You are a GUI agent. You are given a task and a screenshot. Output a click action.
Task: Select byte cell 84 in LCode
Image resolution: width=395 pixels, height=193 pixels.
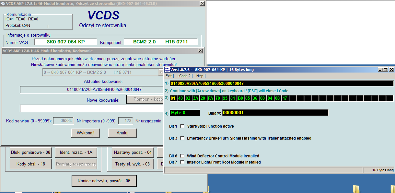tap(233, 98)
